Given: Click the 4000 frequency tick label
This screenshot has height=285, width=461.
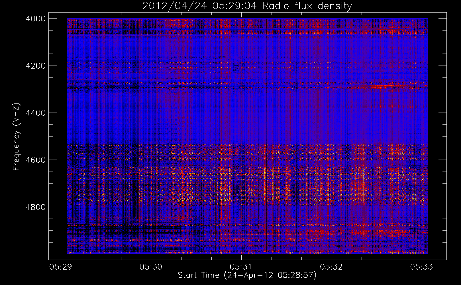Looking at the screenshot, I should 36,19.
